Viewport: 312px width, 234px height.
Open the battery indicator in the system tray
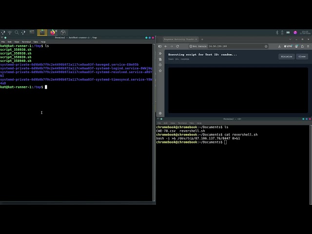pos(288,33)
